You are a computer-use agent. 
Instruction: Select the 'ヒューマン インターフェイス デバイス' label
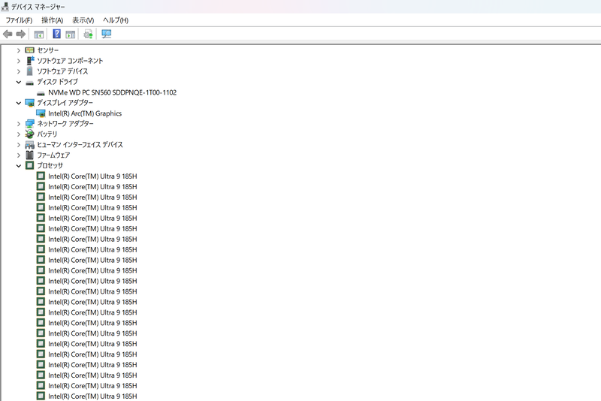(x=80, y=145)
